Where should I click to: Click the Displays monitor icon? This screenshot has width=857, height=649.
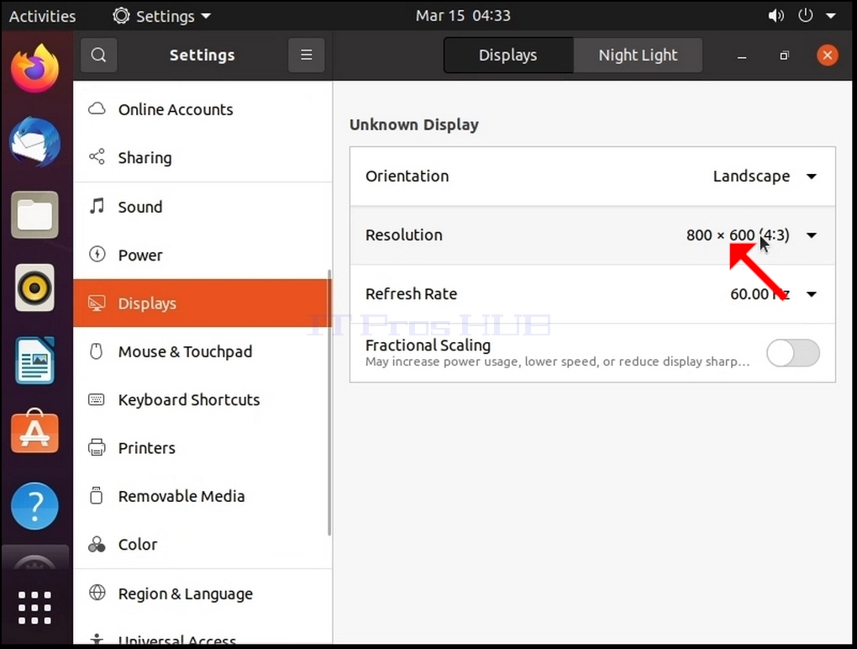(x=97, y=303)
